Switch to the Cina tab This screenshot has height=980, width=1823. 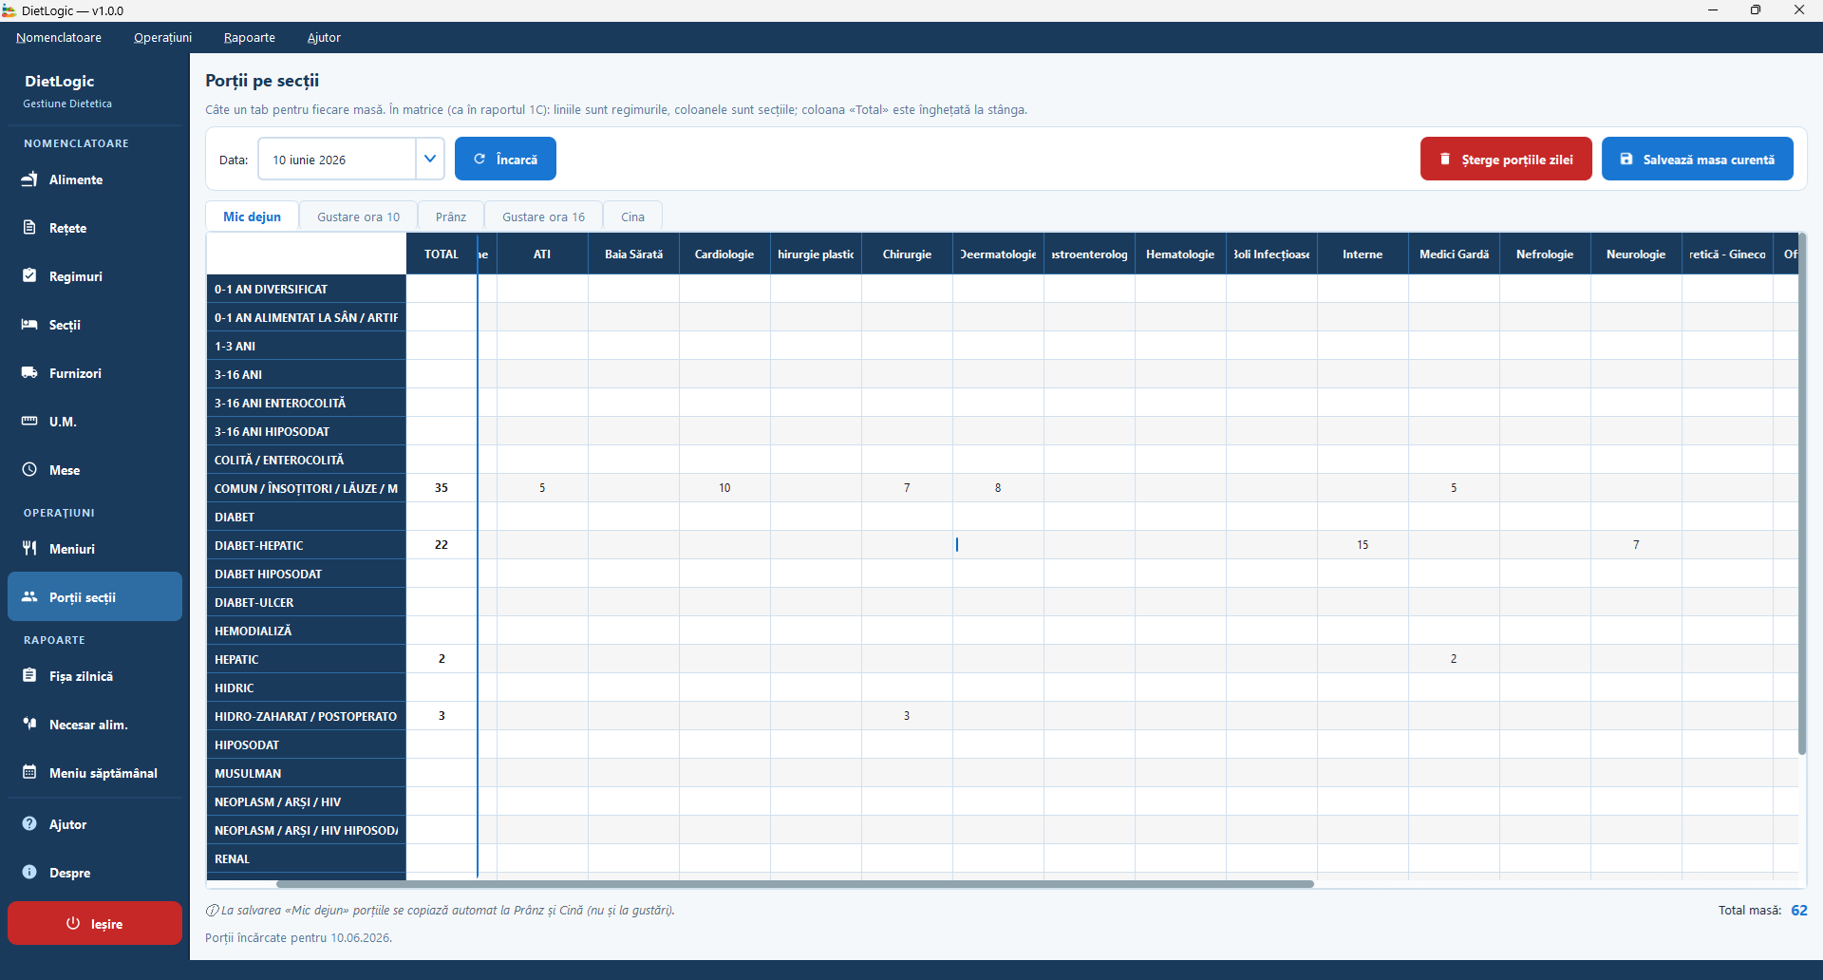click(x=632, y=217)
